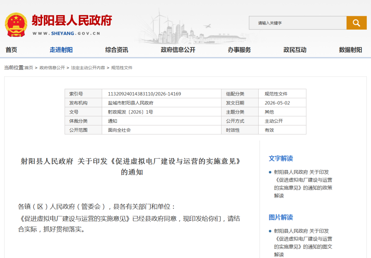This screenshot has width=371, height=258.
Task: Click the 文字解读 section heading
Action: [x=281, y=158]
